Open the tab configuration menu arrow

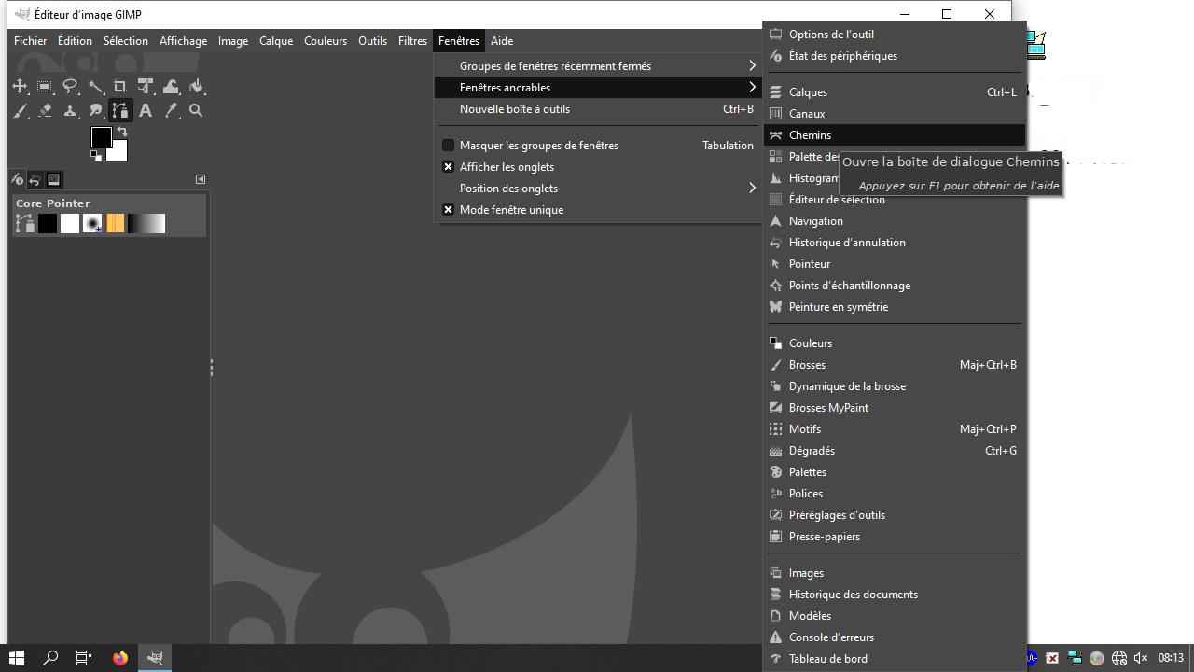click(201, 179)
